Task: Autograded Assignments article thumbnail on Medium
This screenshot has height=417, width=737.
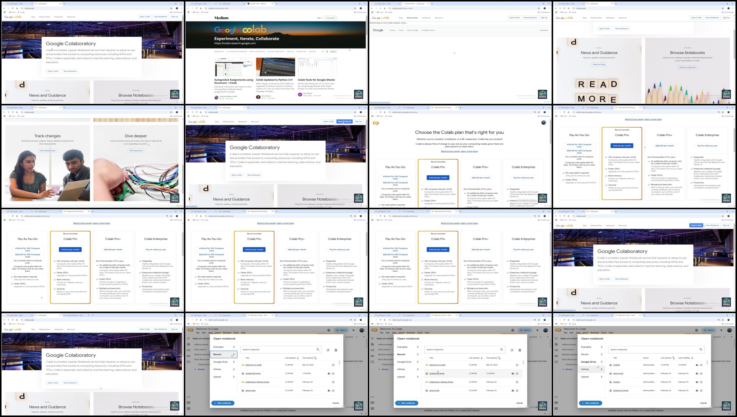Action: pos(234,67)
